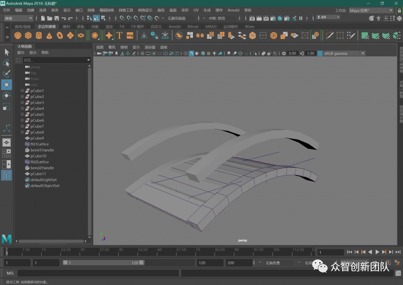Create a polygon cube from the shelf
The height and width of the screenshot is (285, 403).
point(29,36)
